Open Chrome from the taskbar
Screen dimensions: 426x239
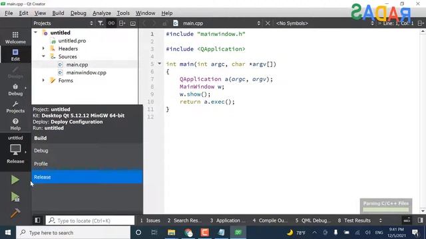pyautogui.click(x=188, y=232)
